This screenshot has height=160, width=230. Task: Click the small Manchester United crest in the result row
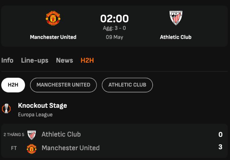point(32,148)
